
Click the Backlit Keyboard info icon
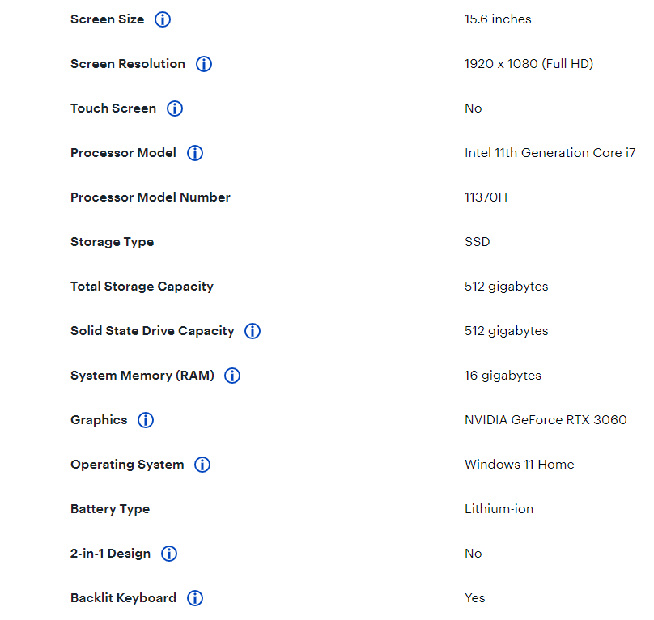[x=195, y=598]
